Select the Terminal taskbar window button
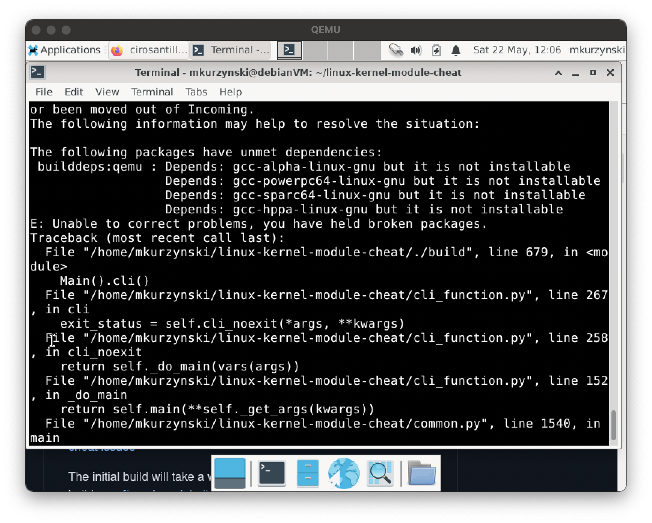The height and width of the screenshot is (523, 652). pos(231,50)
